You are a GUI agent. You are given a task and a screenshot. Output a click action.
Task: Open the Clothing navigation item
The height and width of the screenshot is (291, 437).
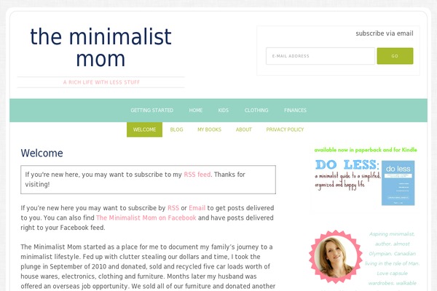256,111
